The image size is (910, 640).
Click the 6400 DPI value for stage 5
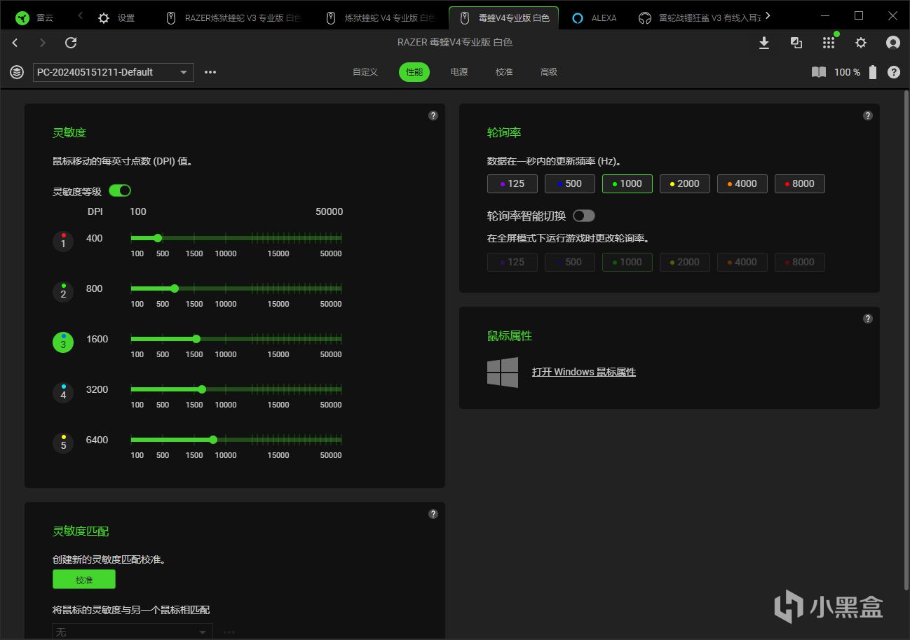tap(97, 440)
